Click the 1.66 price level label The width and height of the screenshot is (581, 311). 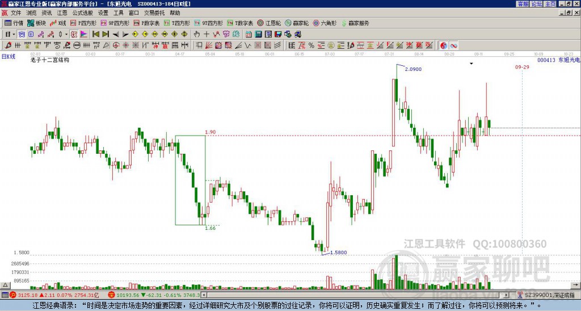coord(210,228)
